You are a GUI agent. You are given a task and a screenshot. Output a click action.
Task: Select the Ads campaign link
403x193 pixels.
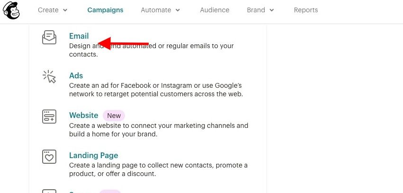(x=76, y=76)
